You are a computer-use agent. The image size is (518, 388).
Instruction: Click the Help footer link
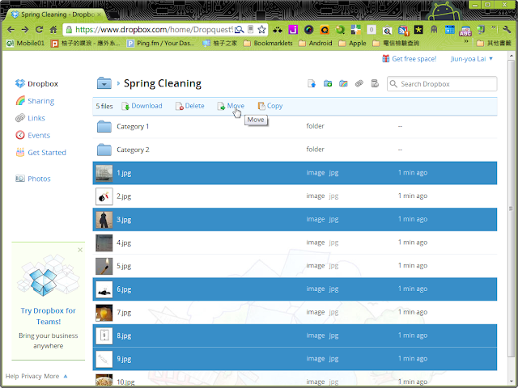pyautogui.click(x=12, y=376)
